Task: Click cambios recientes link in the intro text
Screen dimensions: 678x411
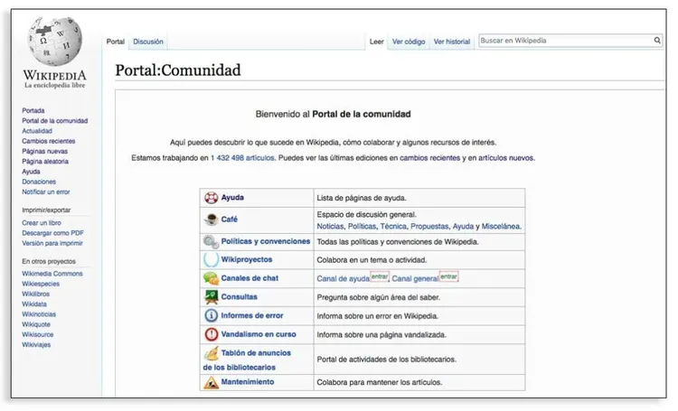Action: point(429,158)
